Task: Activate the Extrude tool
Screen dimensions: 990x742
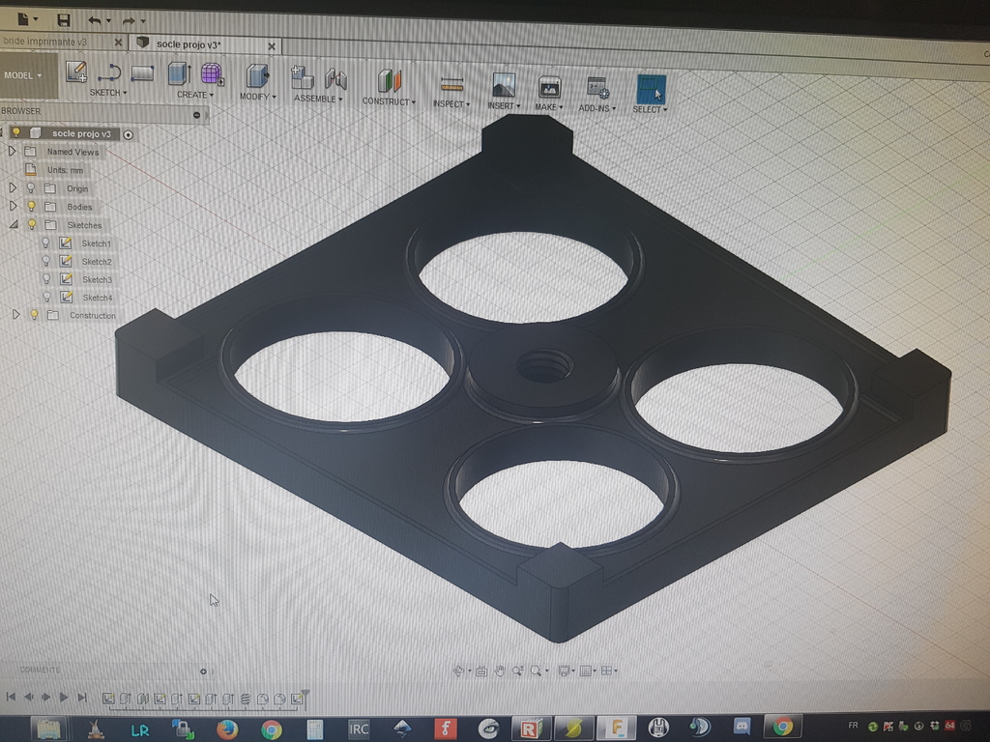Action: point(179,73)
